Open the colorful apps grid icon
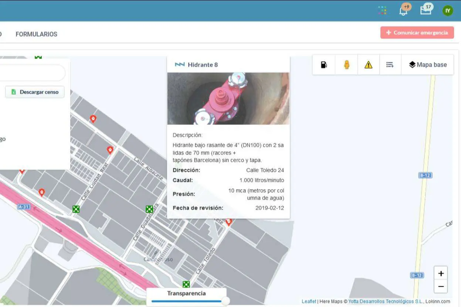Screen dimensions: 461x307 382,10
